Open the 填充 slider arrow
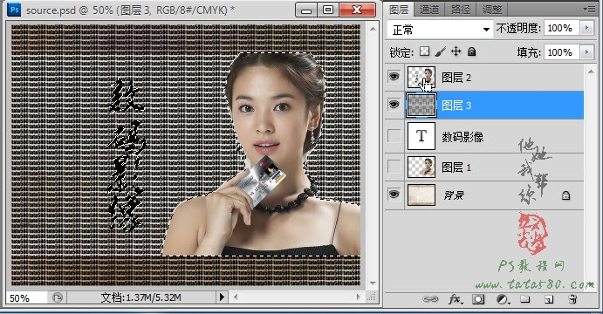Screen dimensions: 603x314 pos(586,51)
